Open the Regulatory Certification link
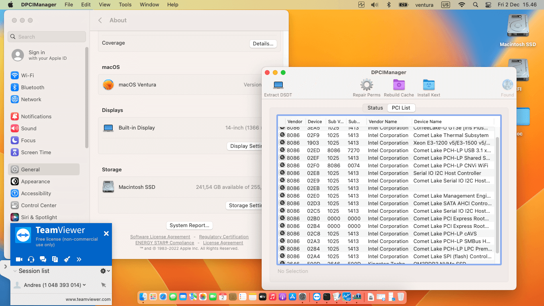Image resolution: width=544 pixels, height=306 pixels. [224, 237]
